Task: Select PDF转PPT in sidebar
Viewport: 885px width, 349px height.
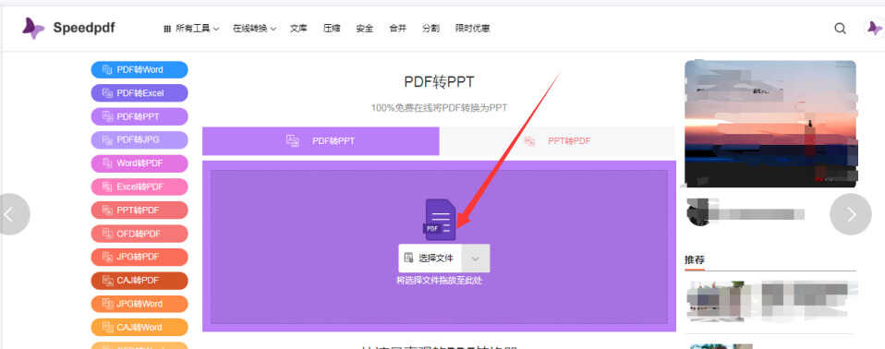Action: click(139, 116)
